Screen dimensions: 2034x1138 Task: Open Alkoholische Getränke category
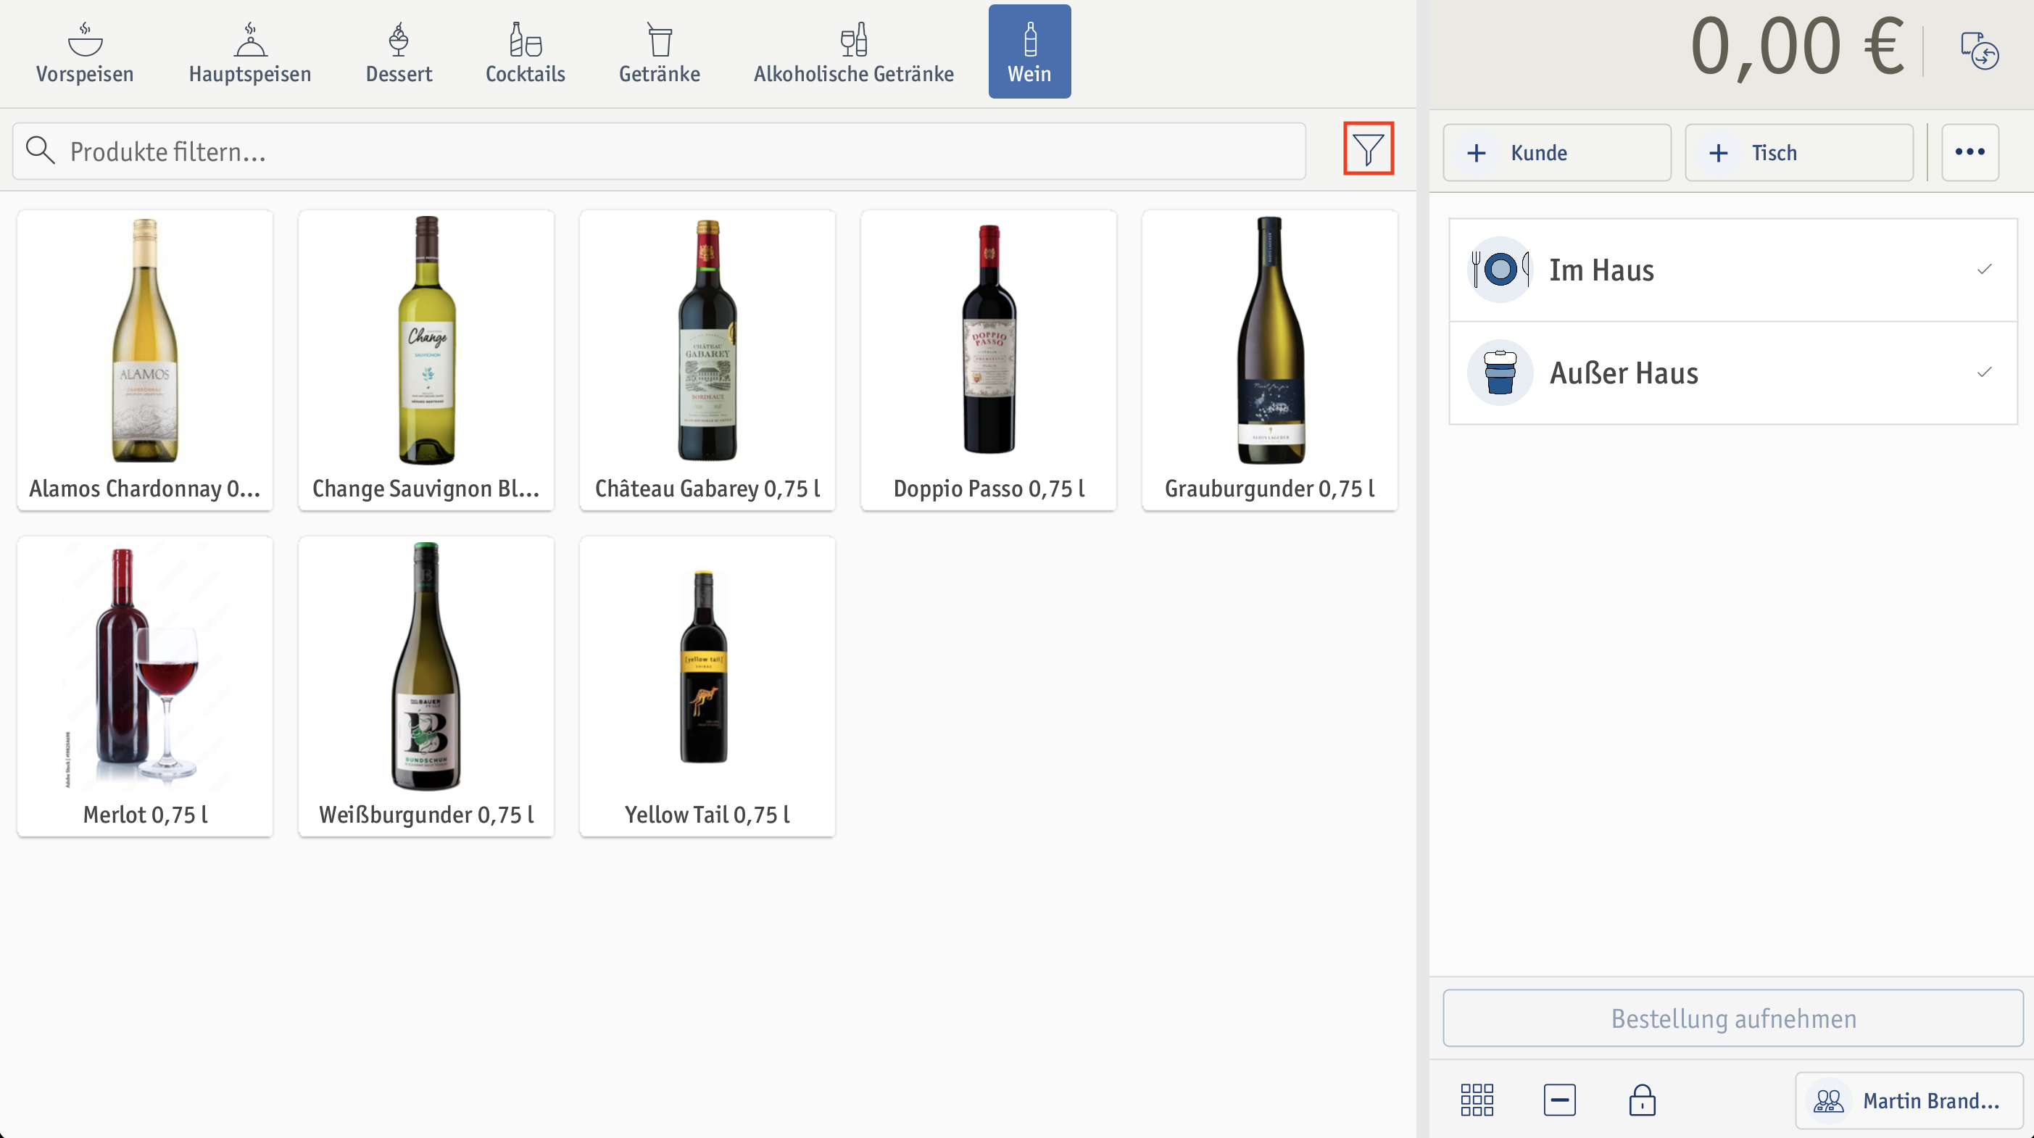(854, 52)
